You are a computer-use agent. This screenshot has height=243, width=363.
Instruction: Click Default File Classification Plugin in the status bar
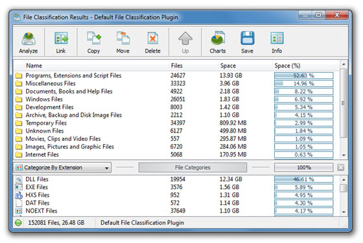pyautogui.click(x=142, y=223)
